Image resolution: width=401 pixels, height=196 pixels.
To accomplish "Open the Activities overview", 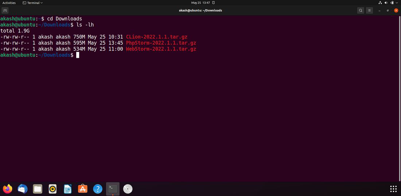I will click(9, 3).
